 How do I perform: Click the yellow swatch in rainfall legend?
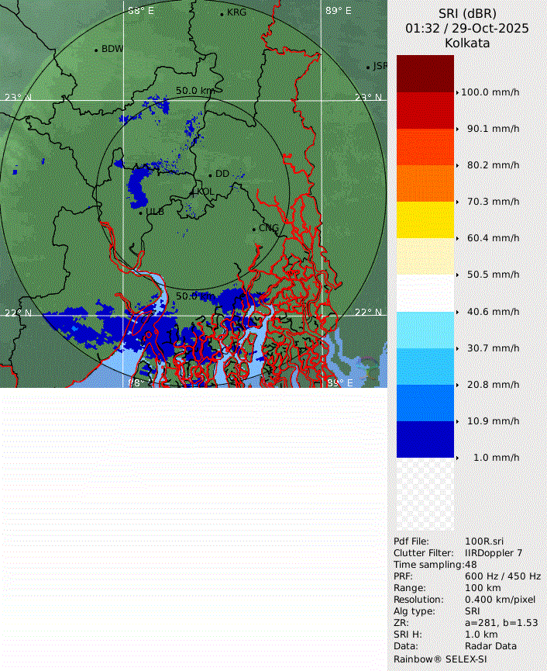tap(425, 220)
